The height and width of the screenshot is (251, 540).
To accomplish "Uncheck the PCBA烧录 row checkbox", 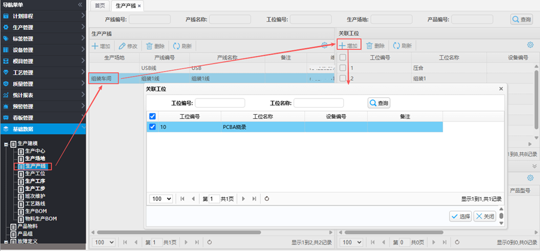I will tap(152, 127).
